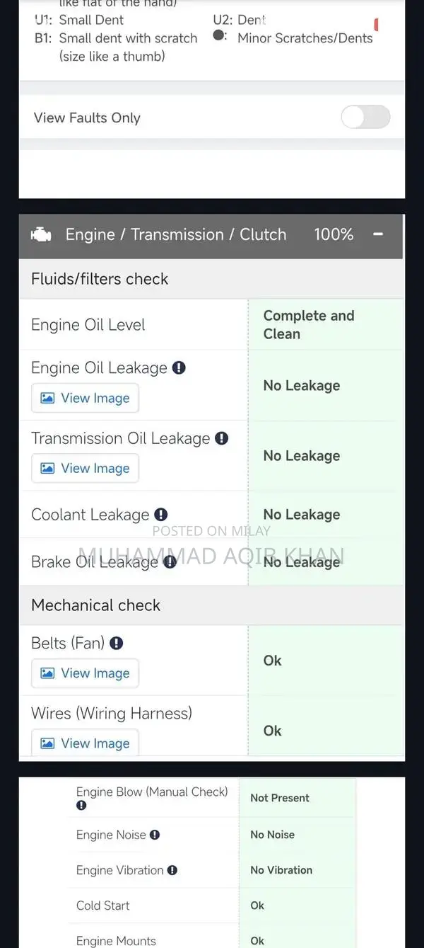Click info icon next to Belts (Fan)
The height and width of the screenshot is (948, 424).
[117, 643]
